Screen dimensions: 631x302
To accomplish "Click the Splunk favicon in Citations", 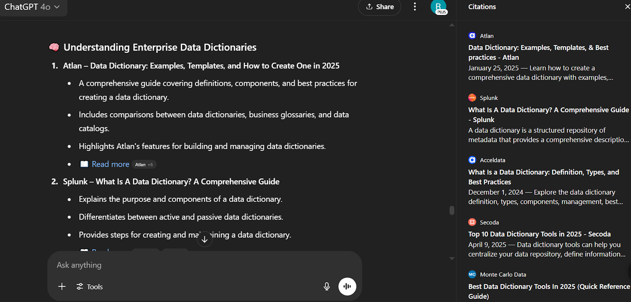I will (472, 98).
